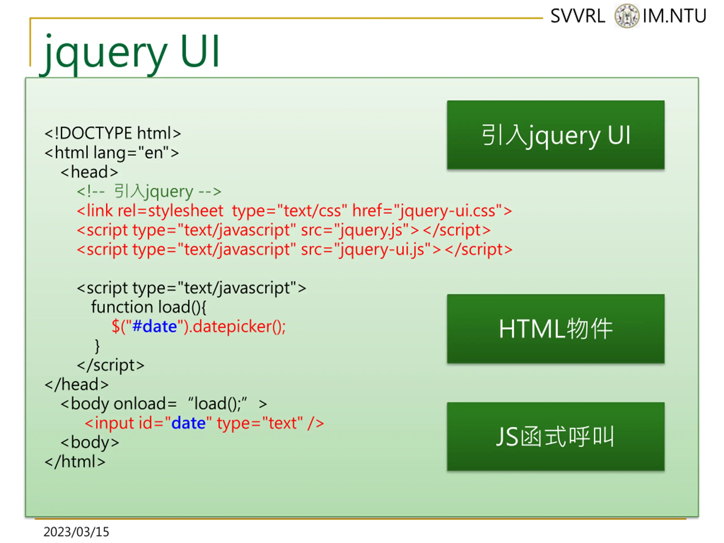Screen dimensions: 724x543
Task: Click the black '<script type="text/javascript">' line
Action: (x=191, y=288)
